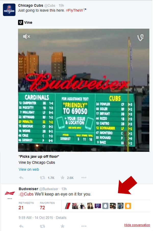
Task: Open more options on Cubs tweet
Action: [x=84, y=178]
